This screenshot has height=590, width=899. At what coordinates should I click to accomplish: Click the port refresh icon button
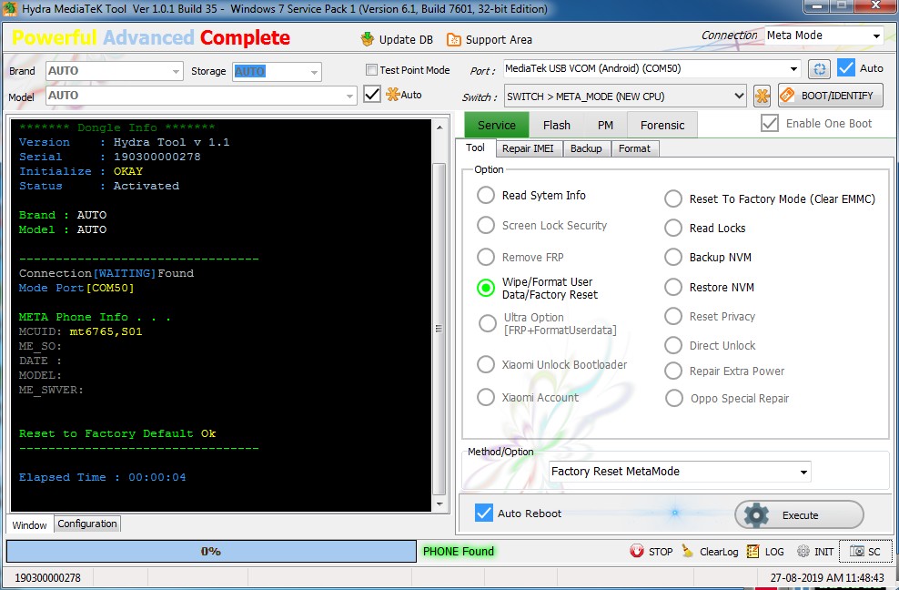tap(819, 69)
